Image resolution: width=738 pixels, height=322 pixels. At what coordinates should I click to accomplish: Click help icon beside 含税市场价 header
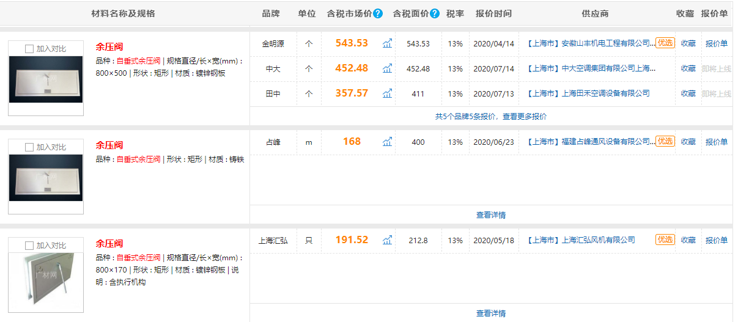click(378, 13)
